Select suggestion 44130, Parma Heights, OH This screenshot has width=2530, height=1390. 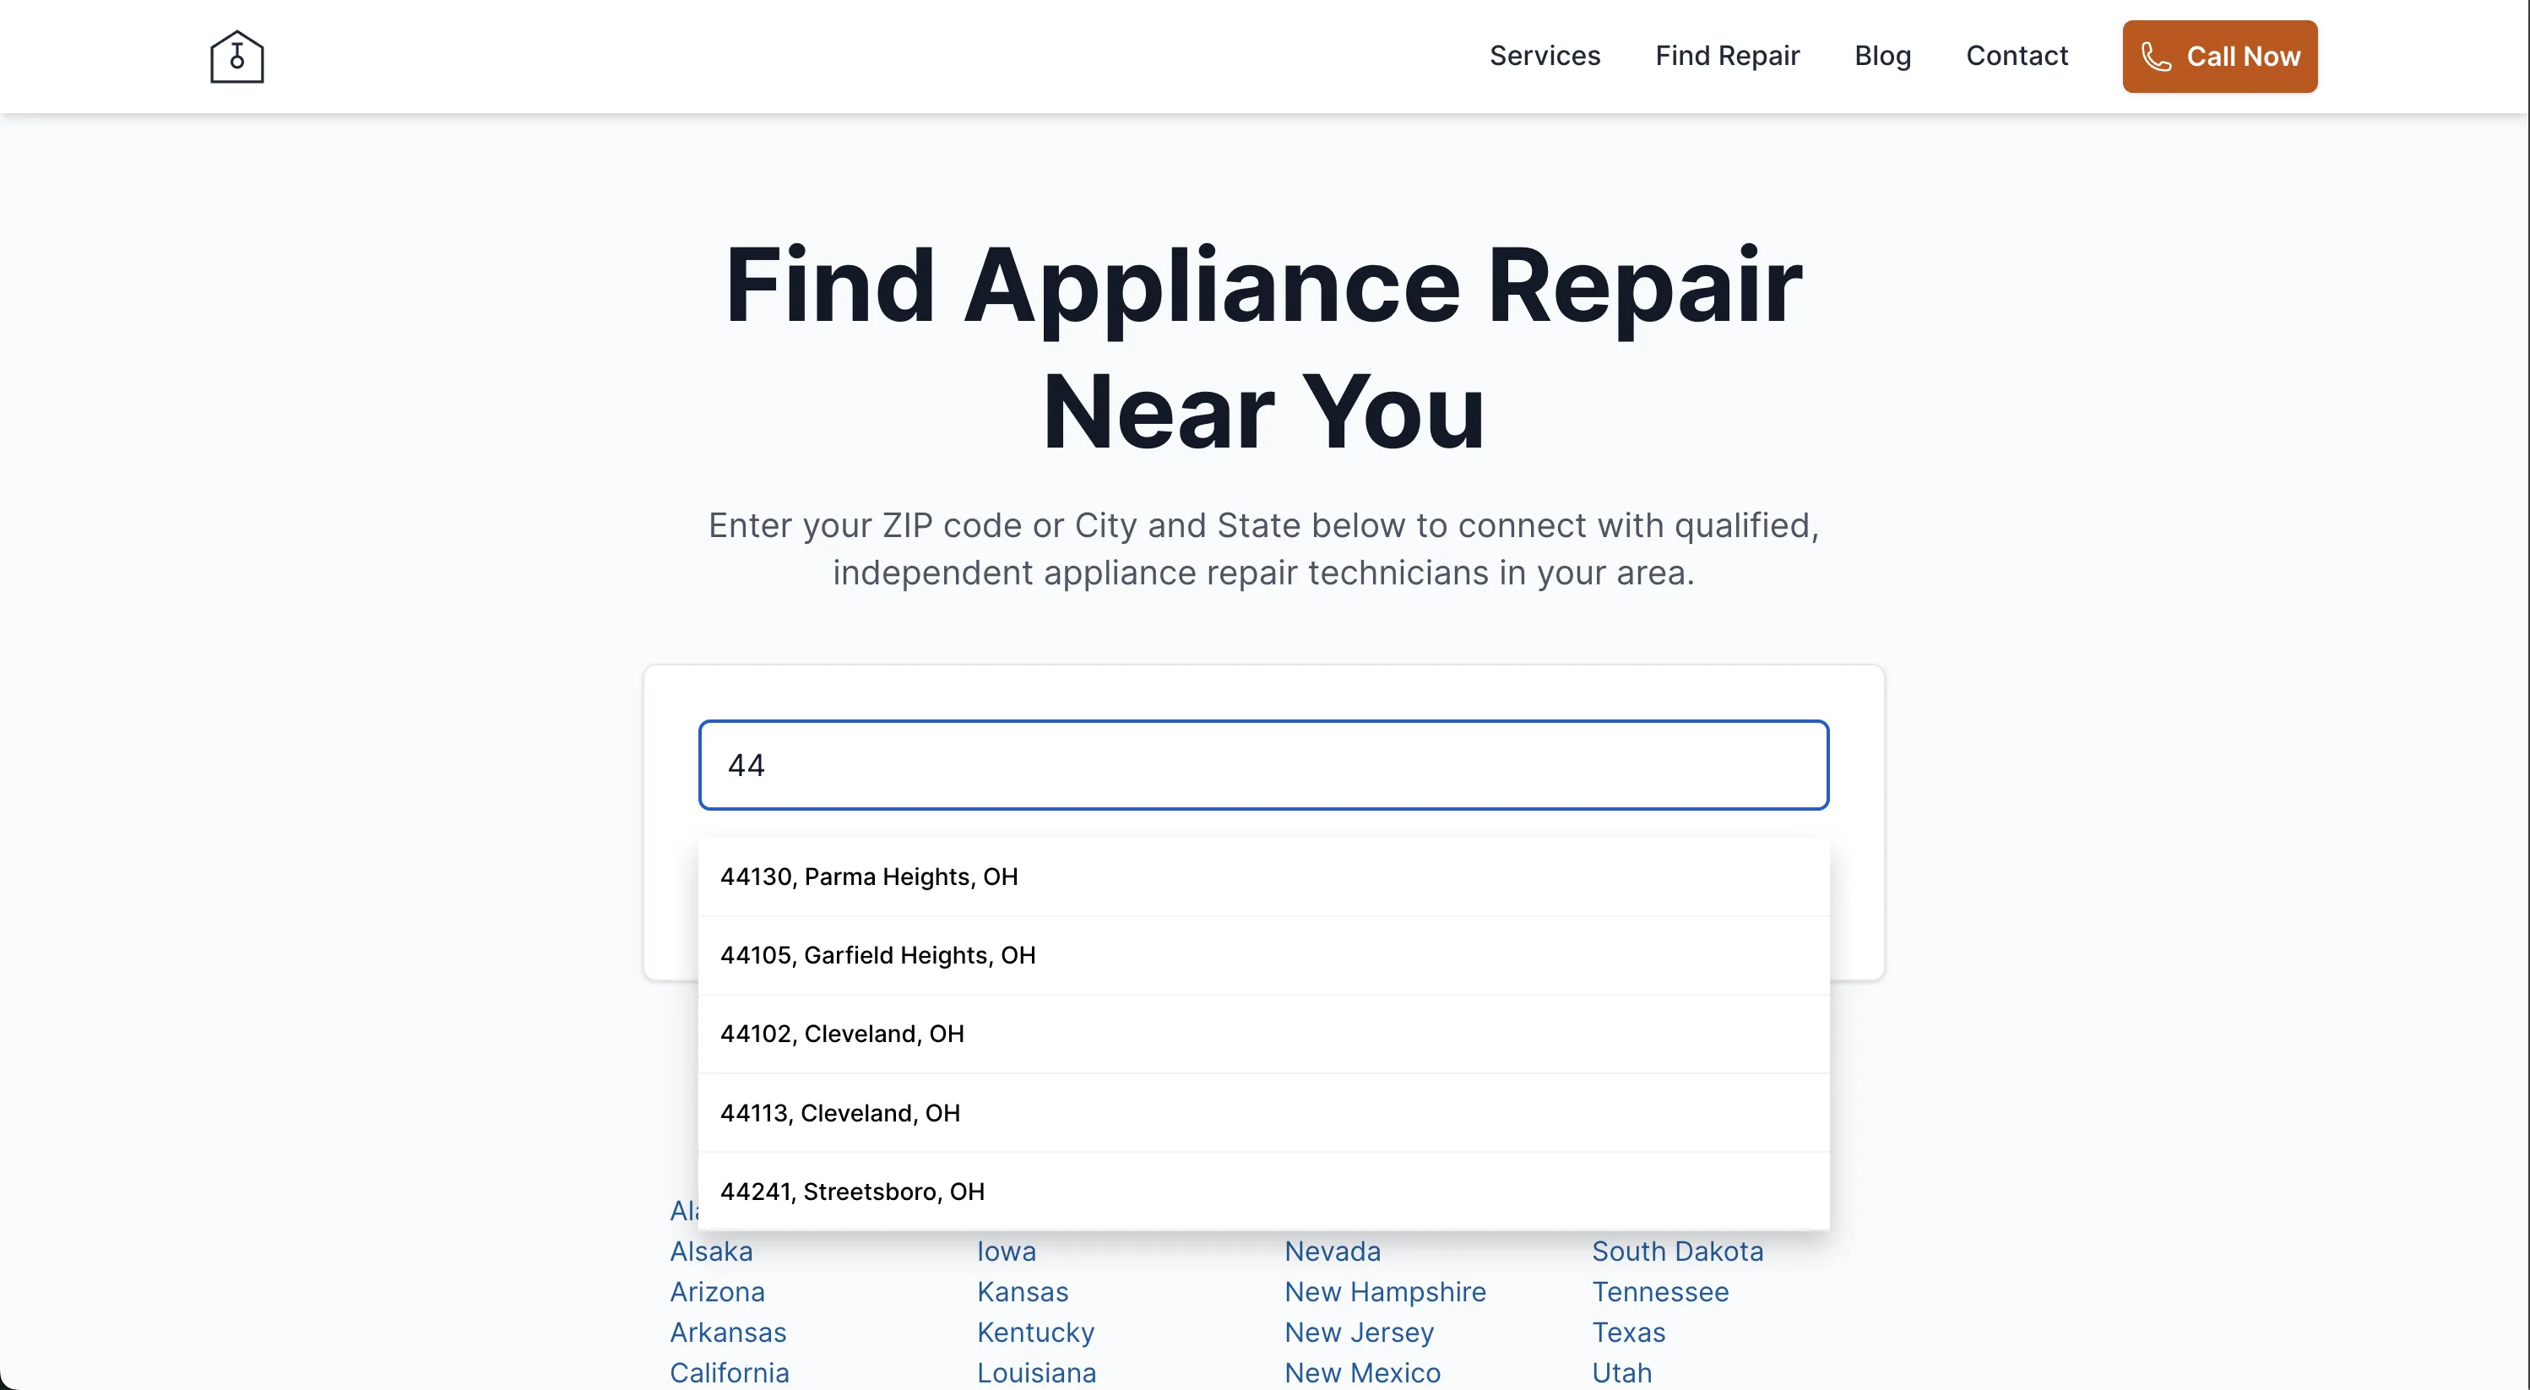[1263, 877]
